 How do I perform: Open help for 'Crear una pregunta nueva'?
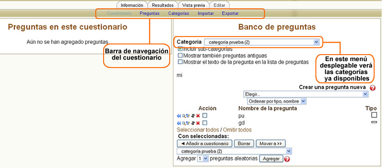372,88
